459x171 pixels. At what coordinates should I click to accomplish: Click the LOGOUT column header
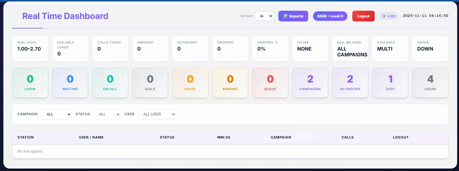(x=401, y=137)
